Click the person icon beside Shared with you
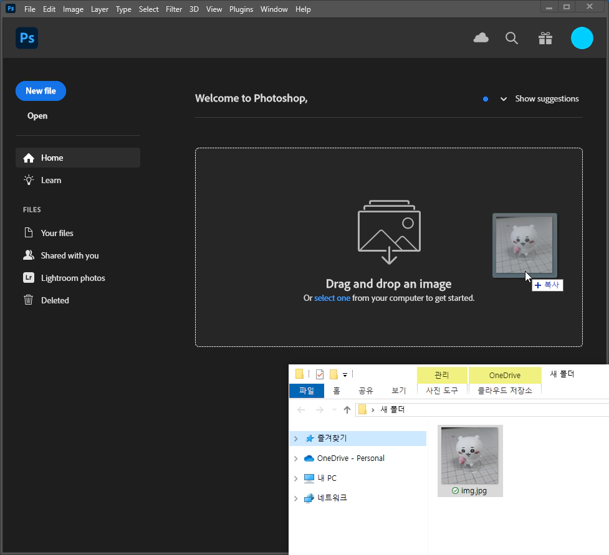This screenshot has height=555, width=609. pos(29,255)
